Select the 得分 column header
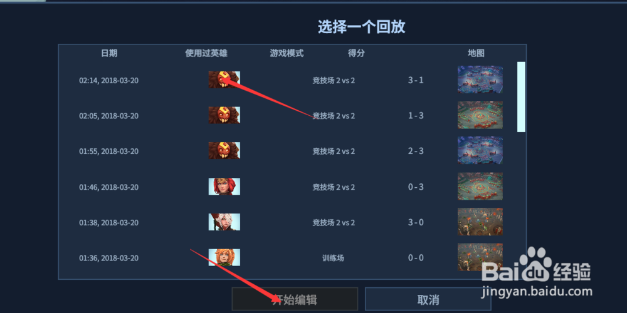Screen dimensions: 627x313 (x=356, y=53)
